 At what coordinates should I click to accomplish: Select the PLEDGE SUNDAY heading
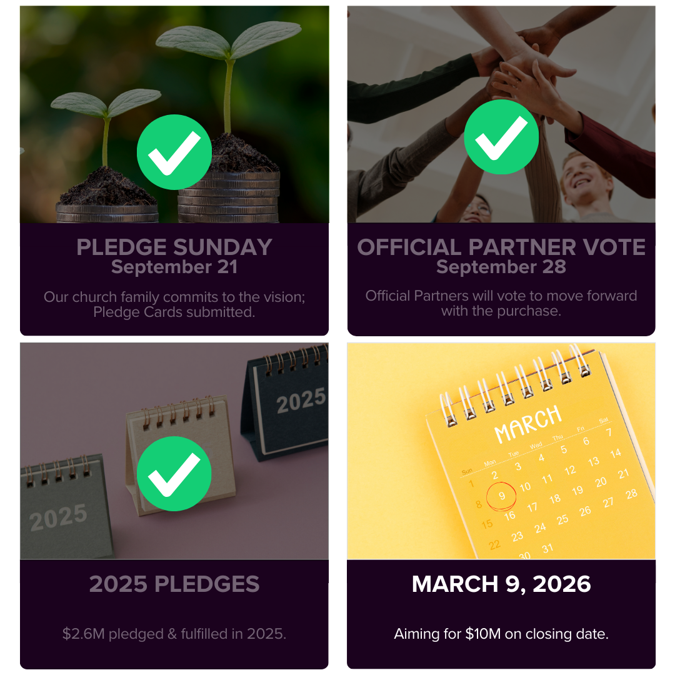pos(174,247)
